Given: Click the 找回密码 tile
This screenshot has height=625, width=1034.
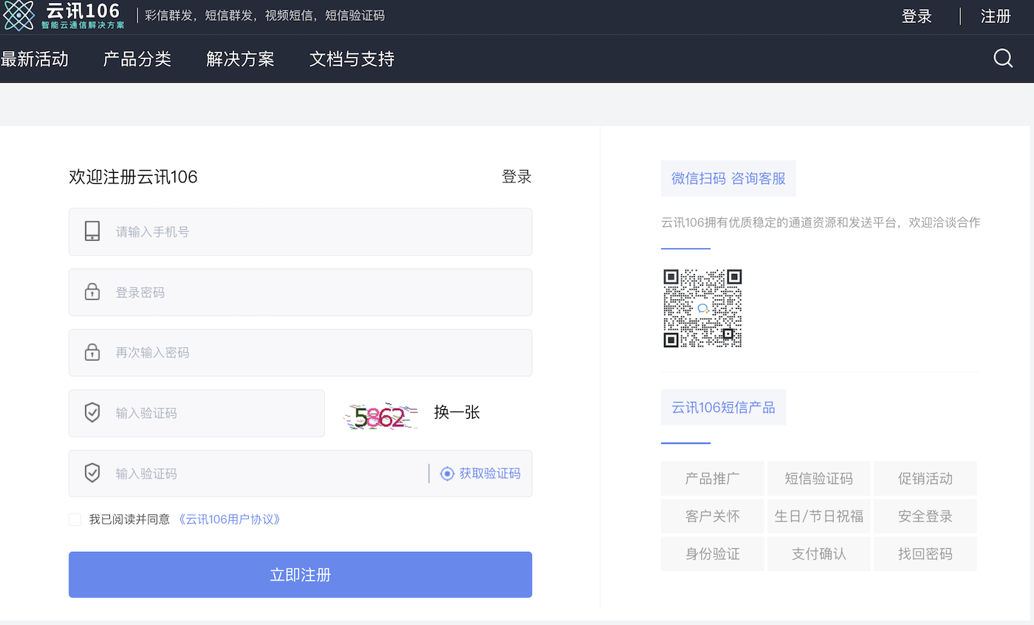Looking at the screenshot, I should [925, 554].
